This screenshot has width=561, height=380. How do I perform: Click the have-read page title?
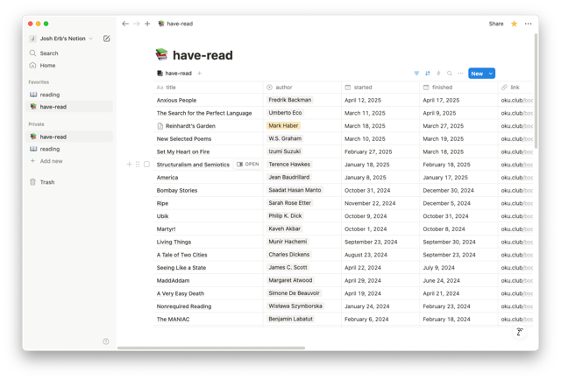click(x=202, y=55)
